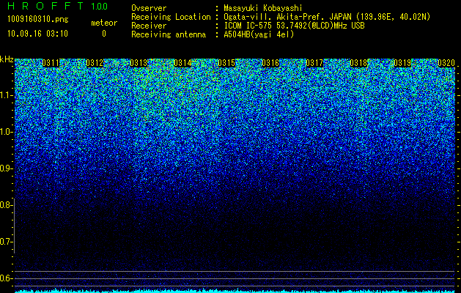Click the 0317 time marker
Screen dimensions: 461x293
click(x=314, y=62)
